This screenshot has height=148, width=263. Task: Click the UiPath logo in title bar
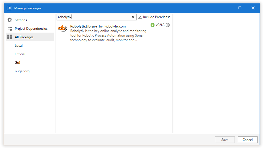pyautogui.click(x=9, y=8)
